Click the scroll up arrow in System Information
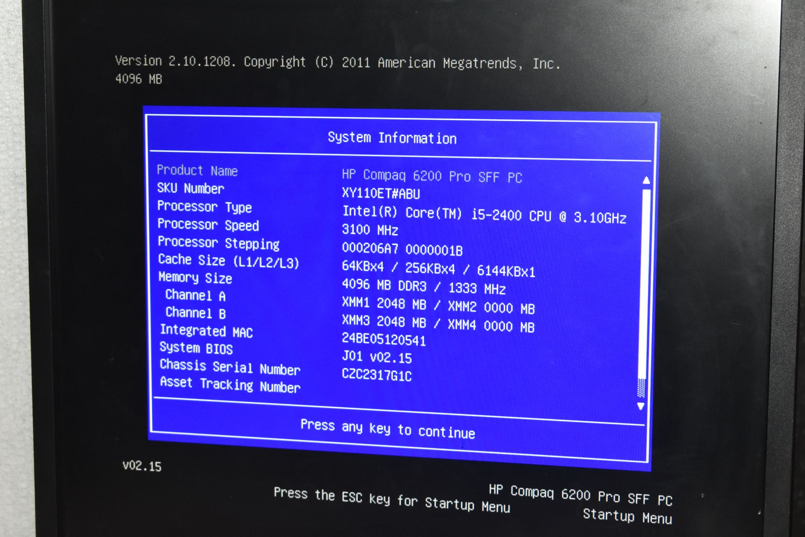 (x=646, y=180)
